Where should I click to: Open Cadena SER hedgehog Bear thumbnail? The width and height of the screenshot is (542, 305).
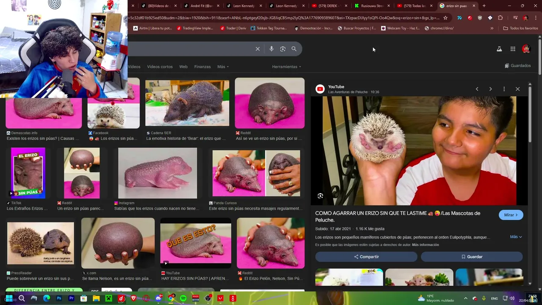[187, 103]
